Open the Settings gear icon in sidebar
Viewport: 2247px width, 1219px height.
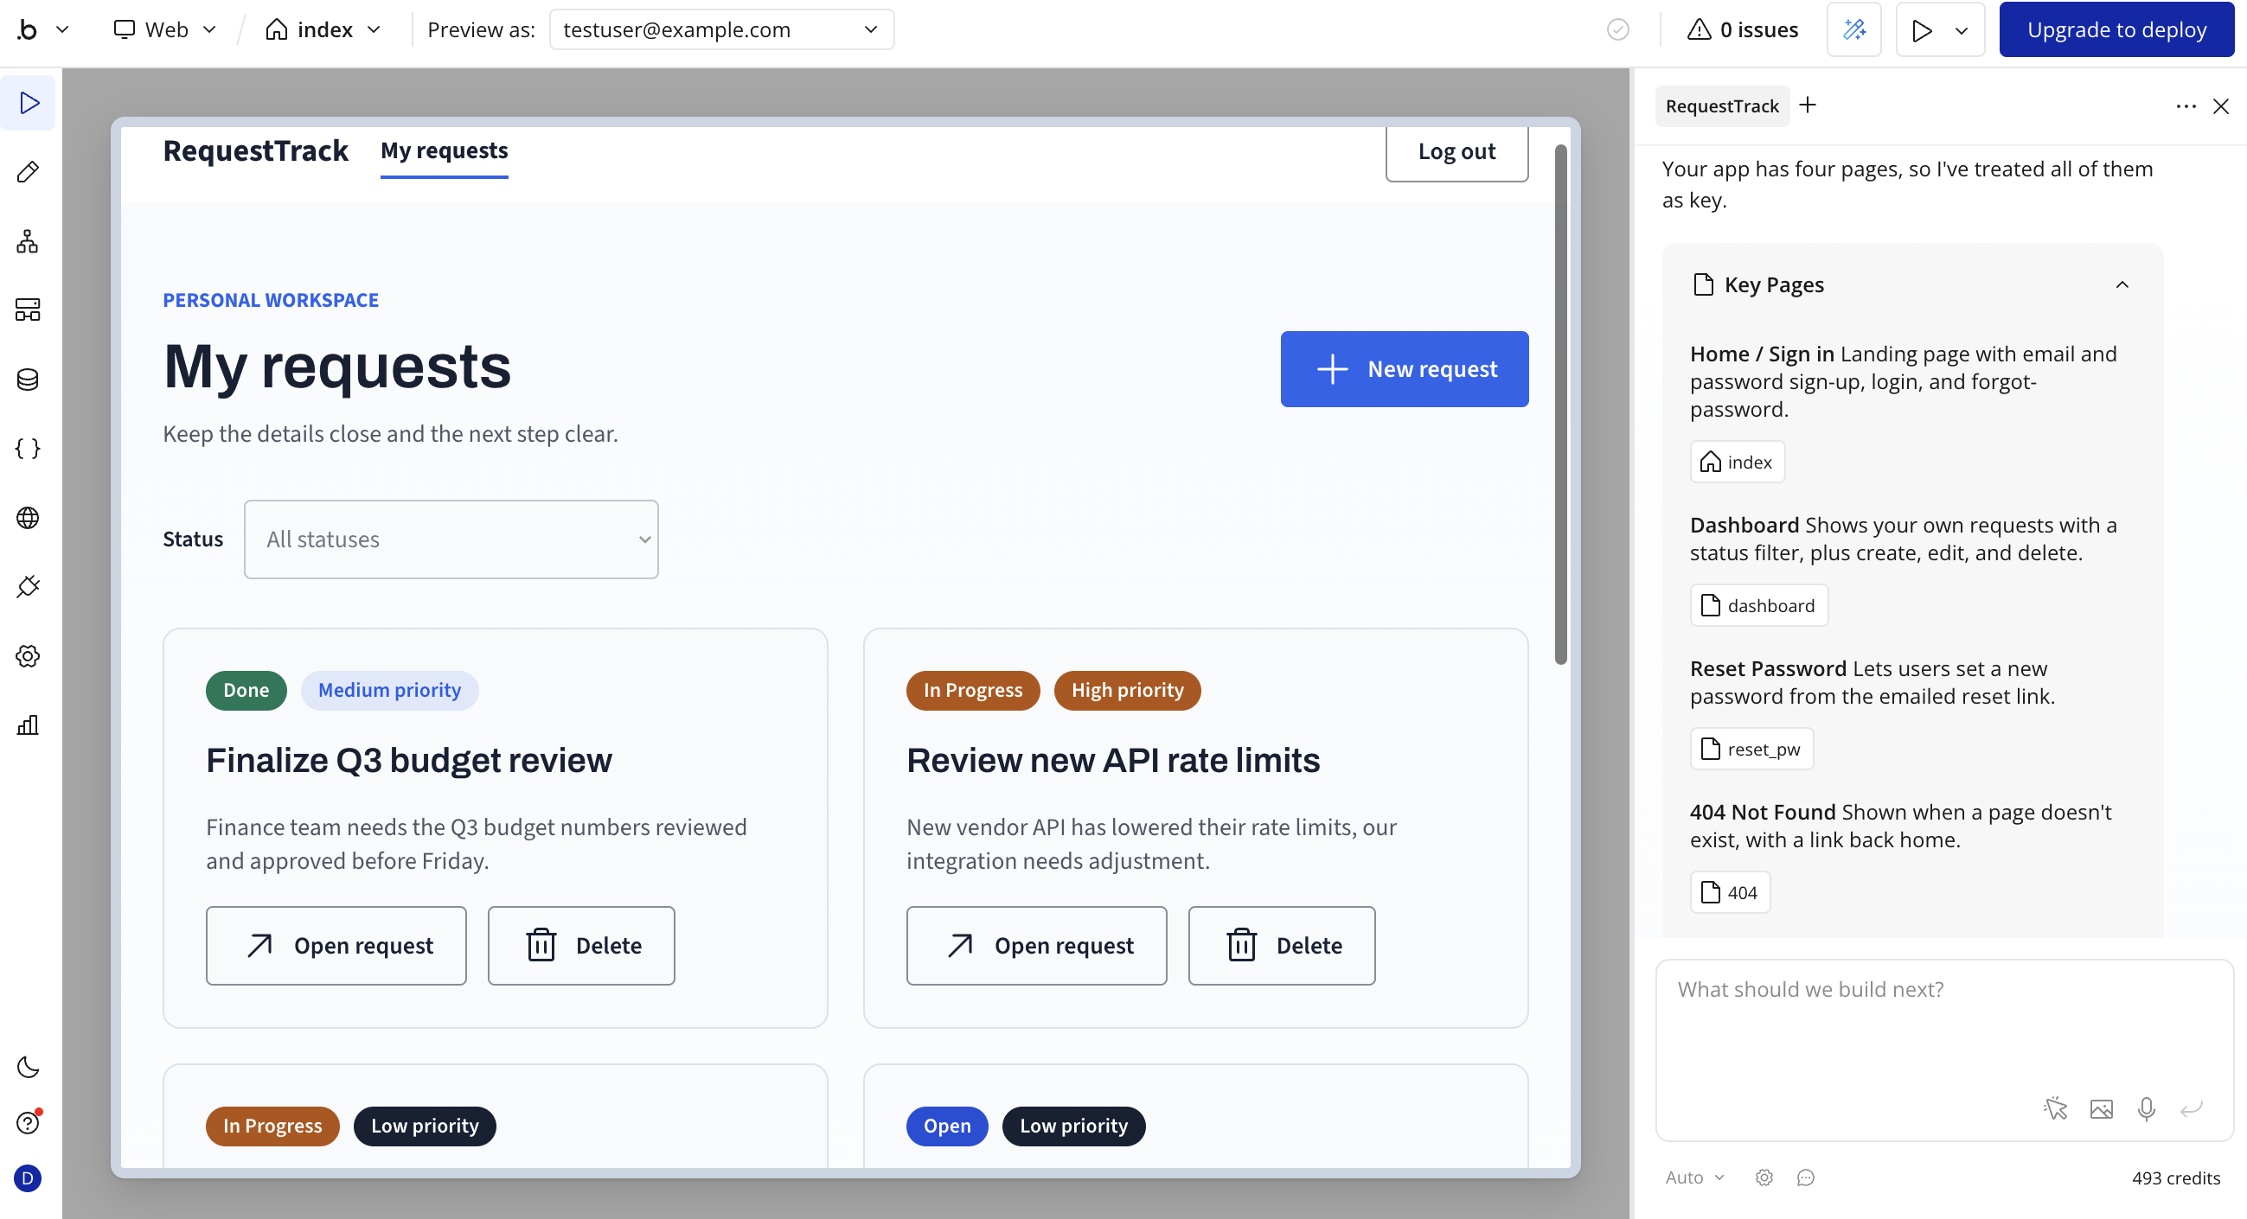(x=28, y=655)
